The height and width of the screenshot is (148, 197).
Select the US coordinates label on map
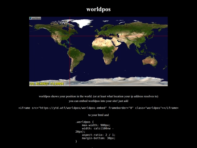[47, 84]
